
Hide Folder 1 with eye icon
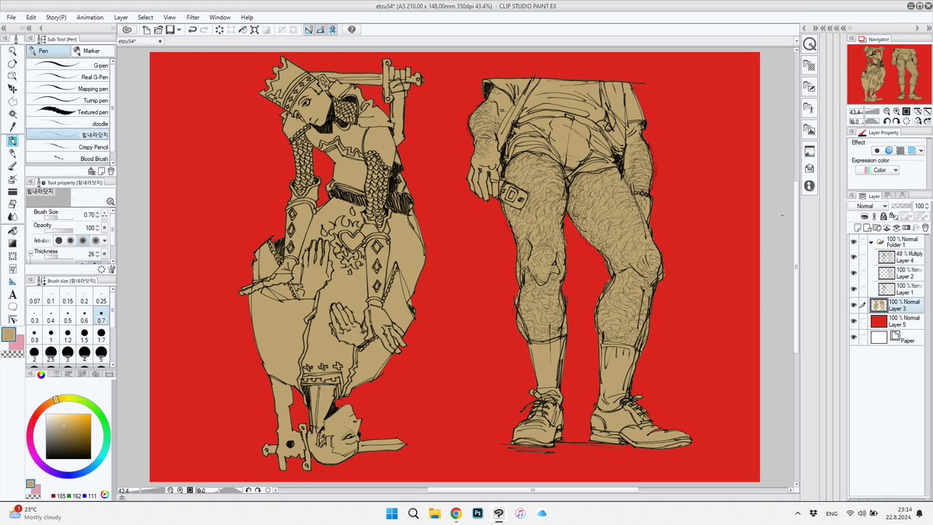[x=854, y=242]
